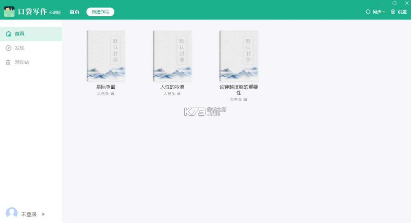Viewport: 411px width, 223px height.
Task: Click the 同步 label in top bar
Action: point(377,12)
